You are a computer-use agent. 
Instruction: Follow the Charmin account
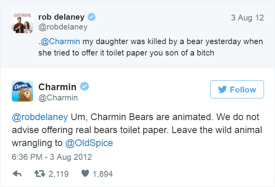tap(237, 89)
